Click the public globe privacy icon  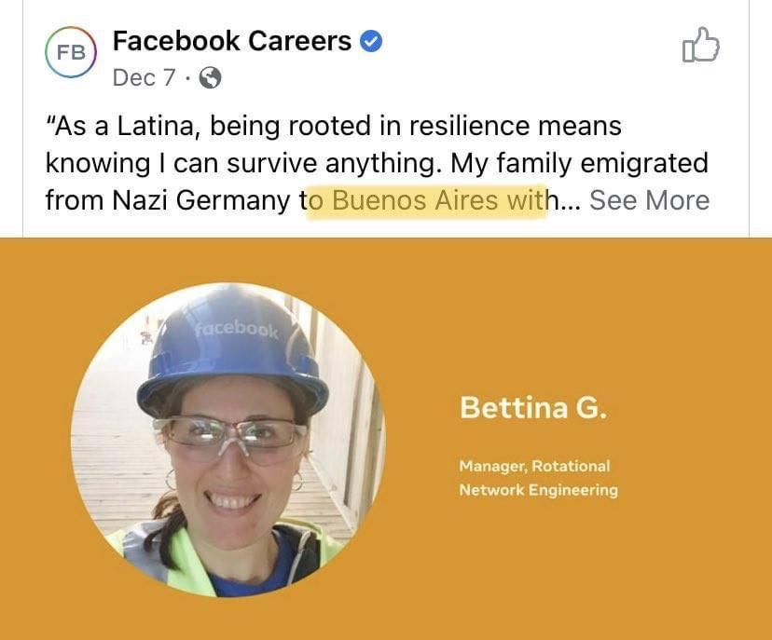pos(210,77)
